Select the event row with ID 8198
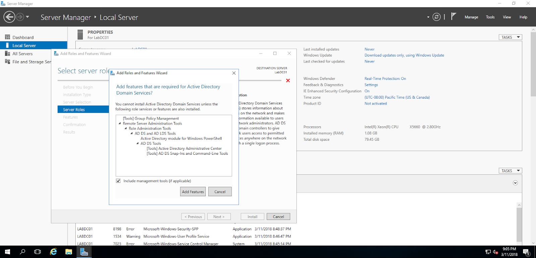This screenshot has width=536, height=258. pos(184,229)
